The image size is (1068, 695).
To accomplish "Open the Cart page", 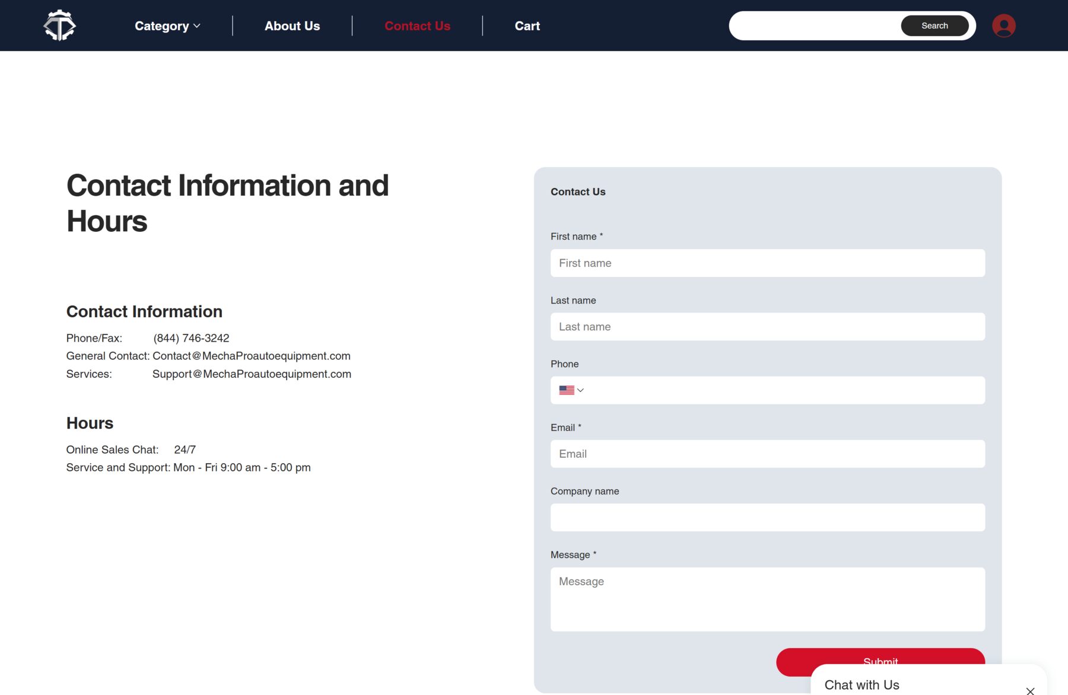I will pos(527,25).
